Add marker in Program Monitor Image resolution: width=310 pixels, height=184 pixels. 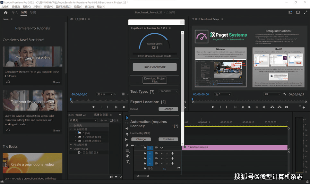pos(212,107)
